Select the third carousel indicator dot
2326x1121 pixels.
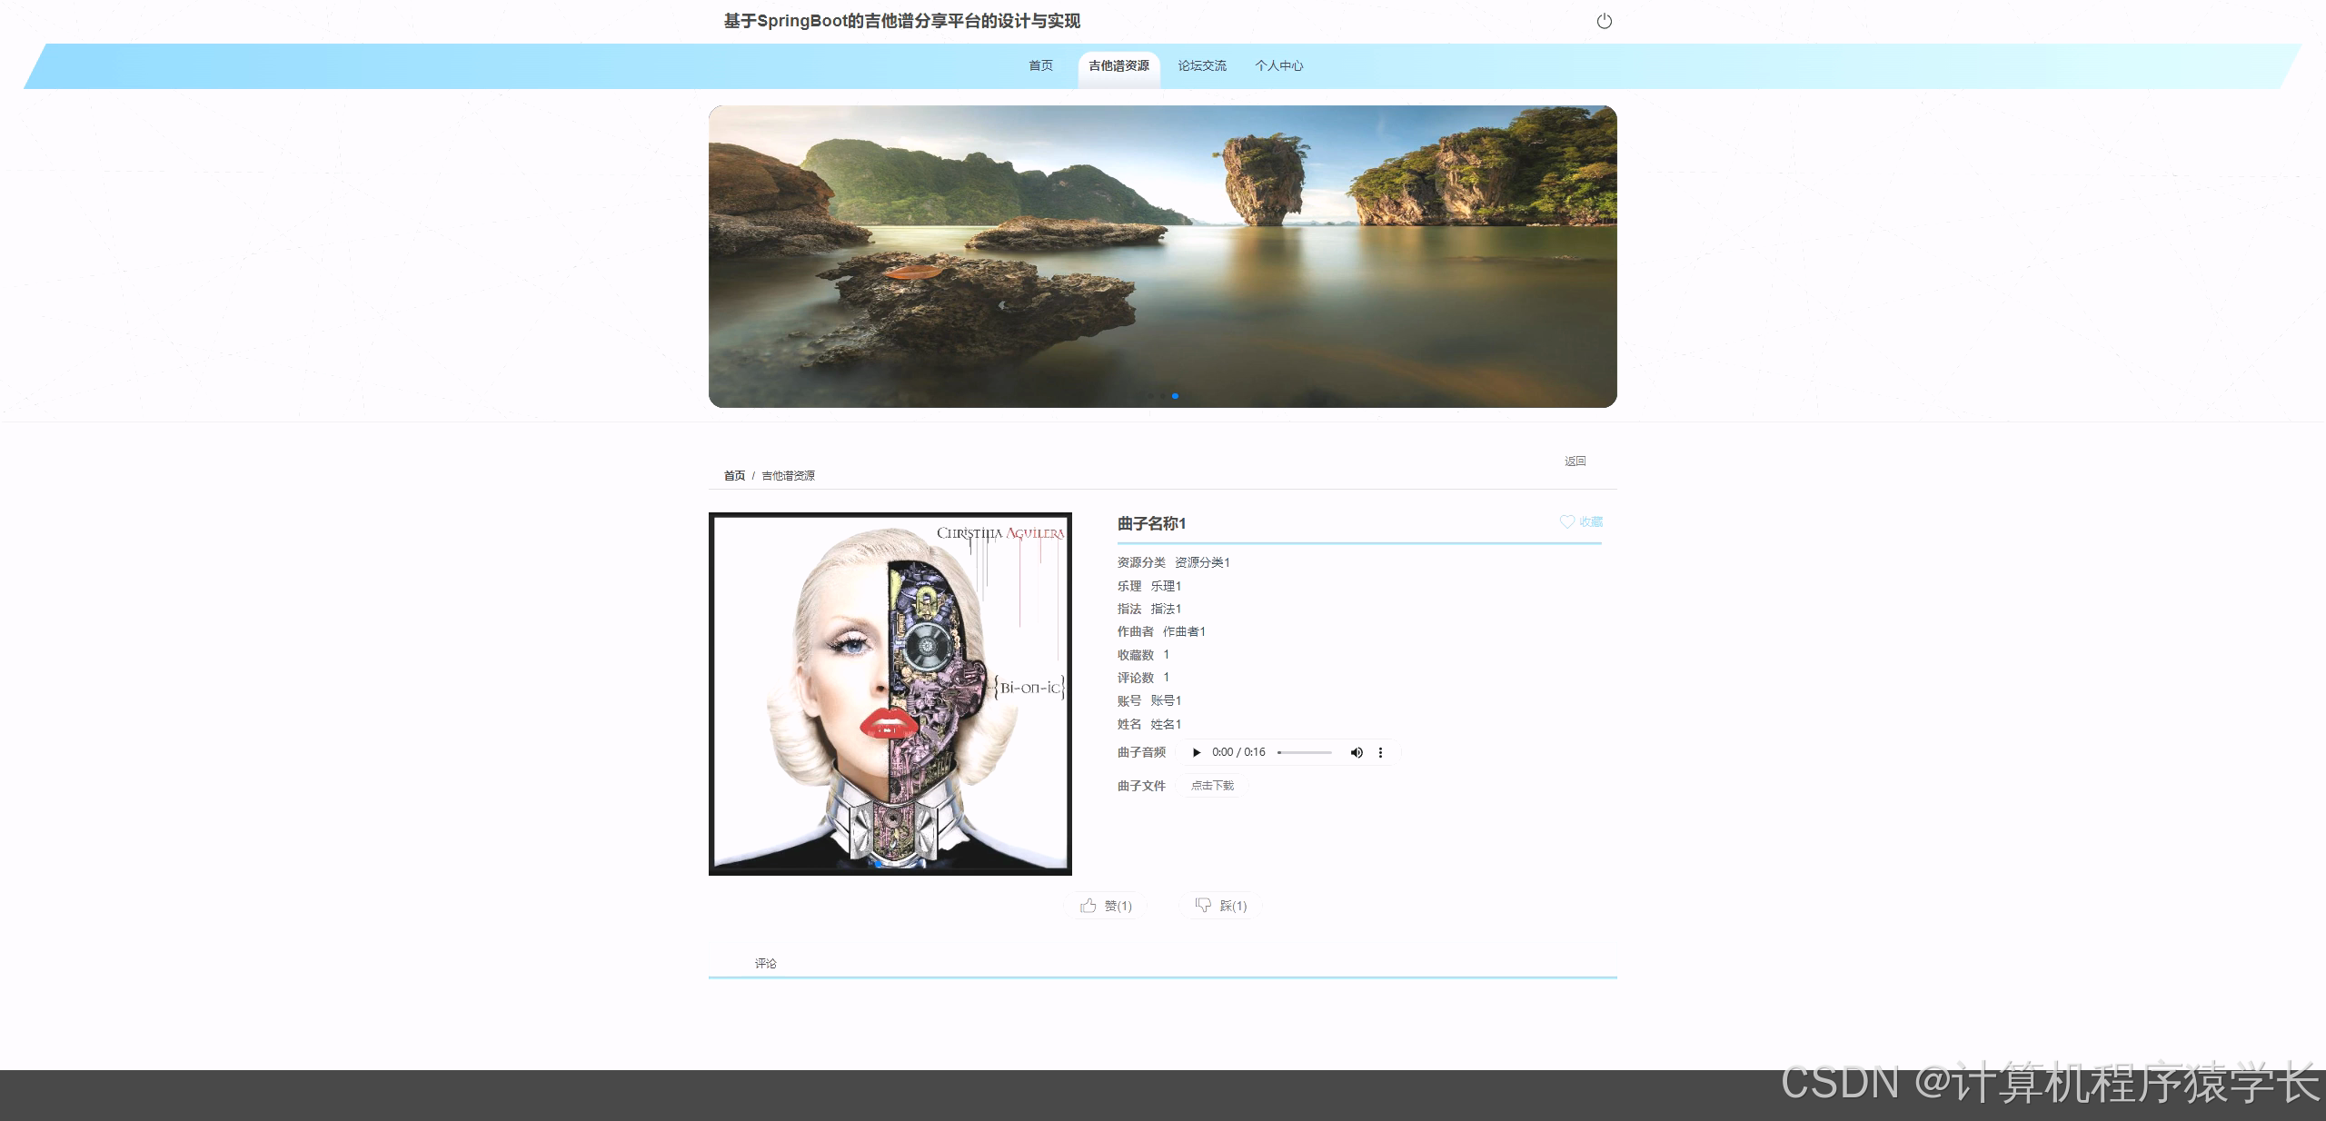[1175, 395]
